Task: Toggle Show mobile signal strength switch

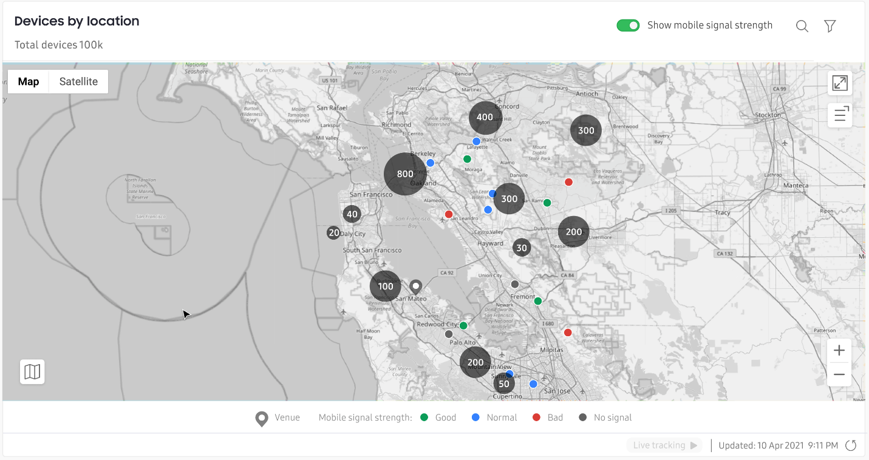Action: point(628,25)
